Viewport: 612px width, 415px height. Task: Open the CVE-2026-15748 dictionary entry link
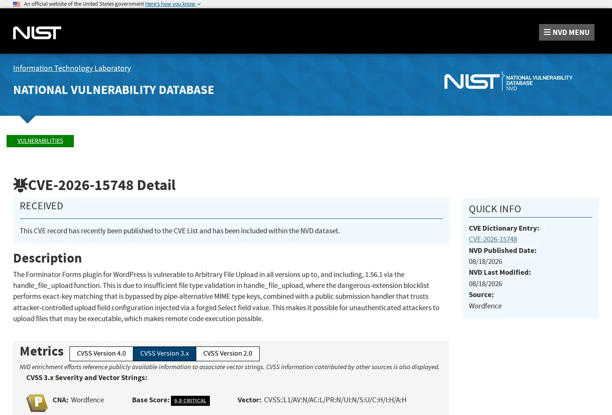click(493, 239)
